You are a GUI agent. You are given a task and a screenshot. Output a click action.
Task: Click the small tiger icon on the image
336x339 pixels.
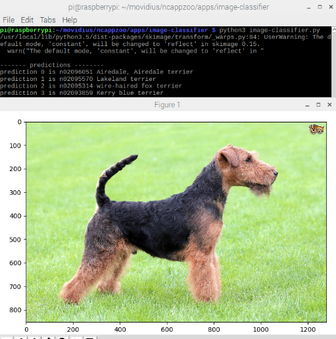pyautogui.click(x=316, y=129)
